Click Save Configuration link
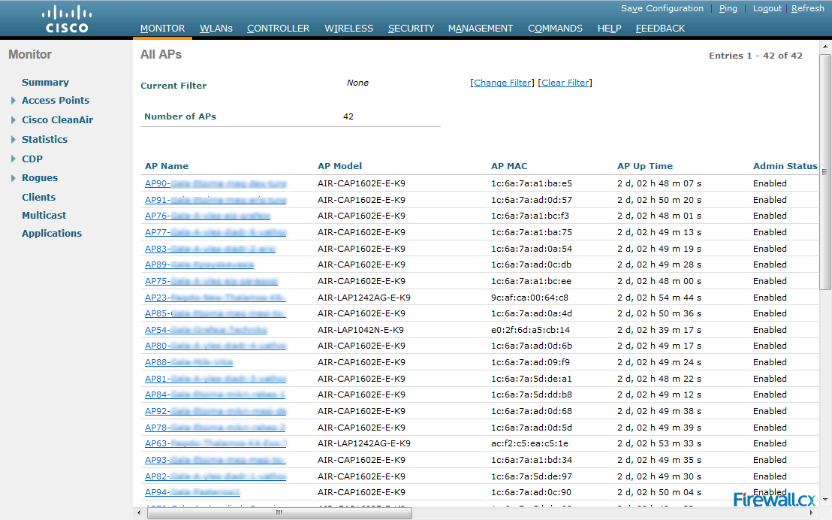The image size is (832, 520). [662, 8]
